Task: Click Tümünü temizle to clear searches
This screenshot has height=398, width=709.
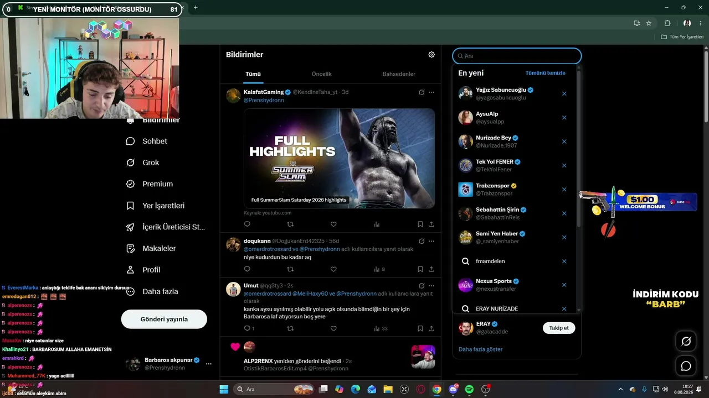Action: (546, 73)
